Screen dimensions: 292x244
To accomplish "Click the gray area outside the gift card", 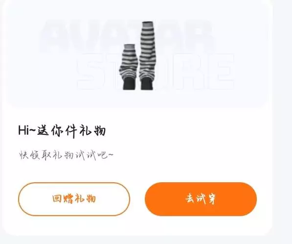I will [282, 121].
